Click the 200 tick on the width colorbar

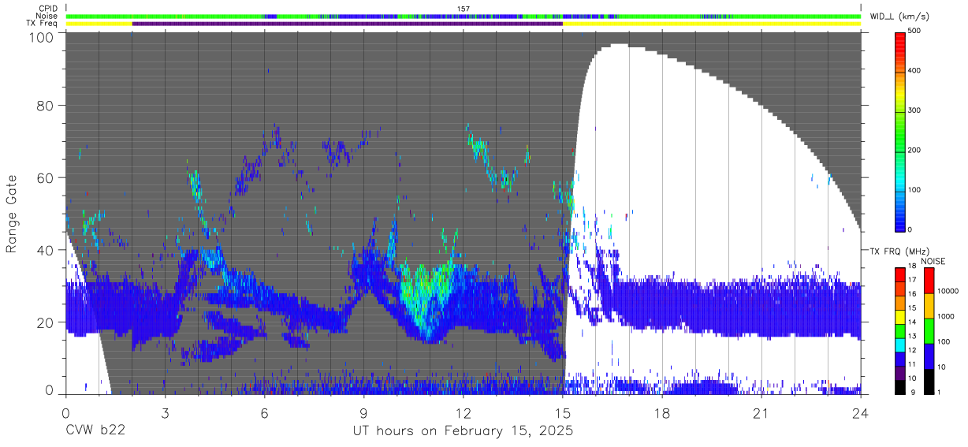914,150
